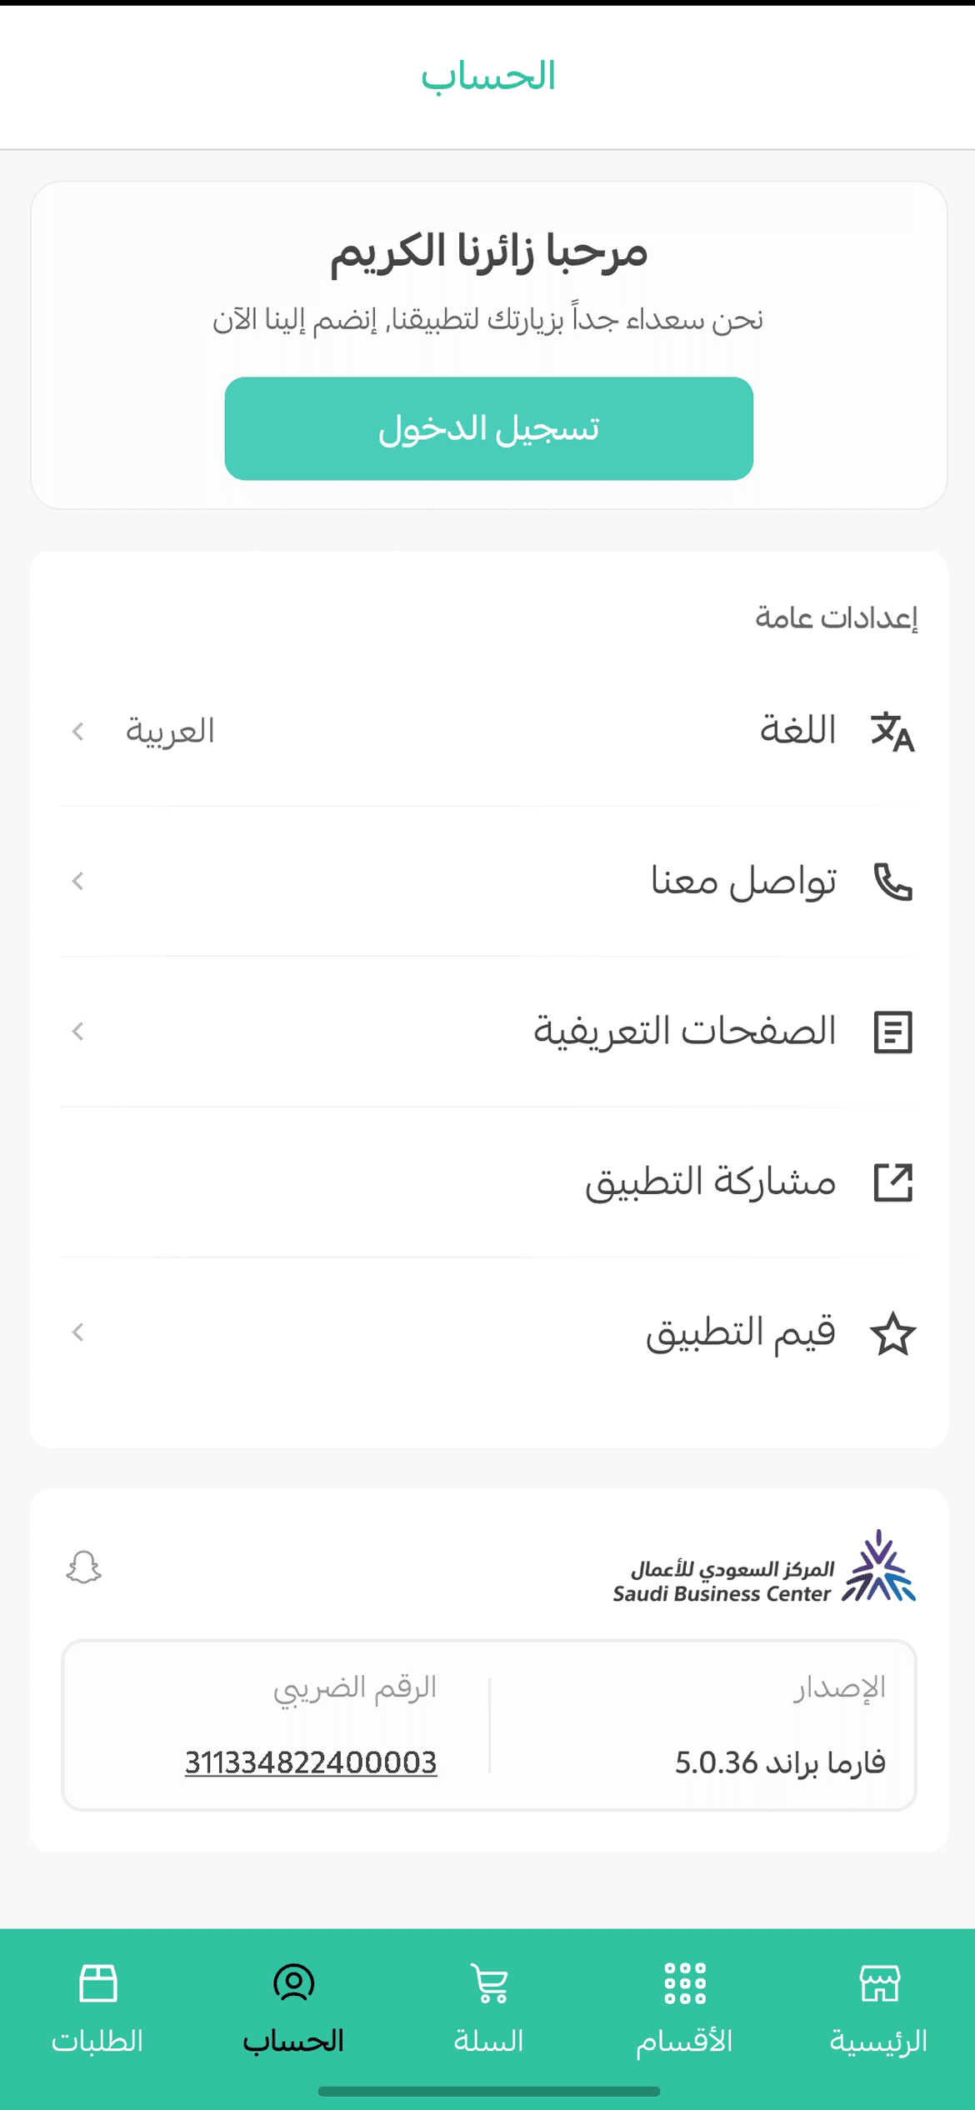This screenshot has height=2110, width=975.
Task: Tap the star icon to rate app
Action: pyautogui.click(x=892, y=1333)
